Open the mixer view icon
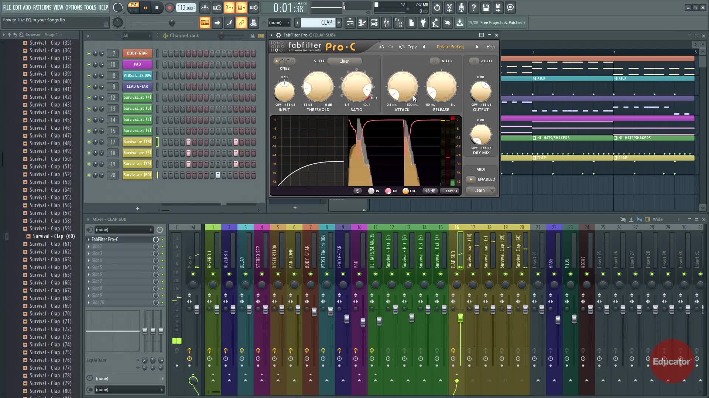709x398 pixels. click(x=387, y=23)
